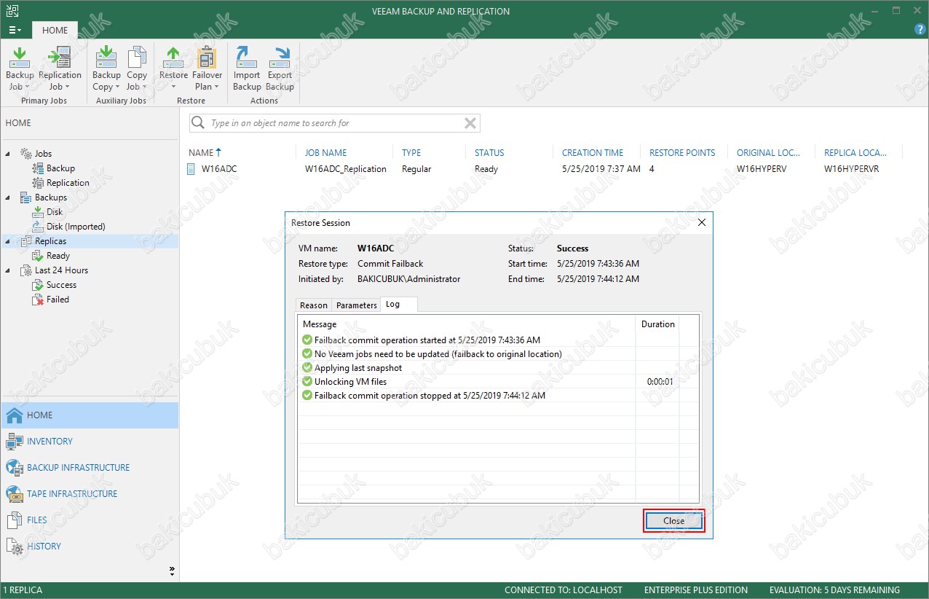Image resolution: width=929 pixels, height=599 pixels.
Task: Sort by the STATUS column header
Action: tap(489, 153)
